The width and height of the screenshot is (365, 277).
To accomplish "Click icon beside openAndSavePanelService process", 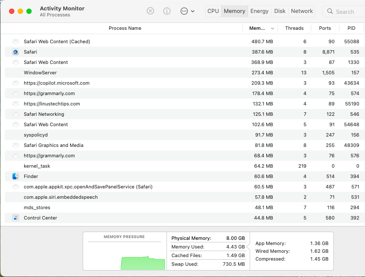I will [x=16, y=187].
